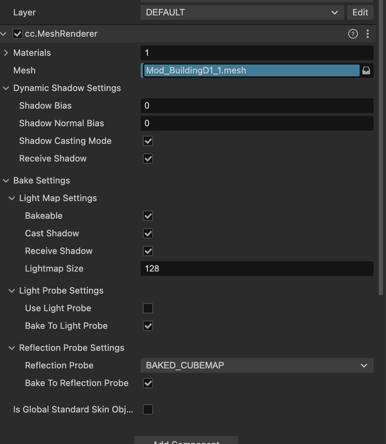The image size is (386, 444).
Task: Uncheck Bake To Reflection Probe
Action: point(148,383)
